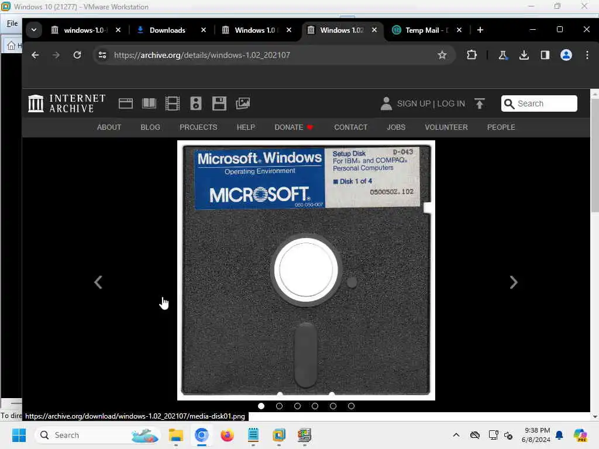Select the third carousel dot
The width and height of the screenshot is (599, 449).
pos(297,406)
